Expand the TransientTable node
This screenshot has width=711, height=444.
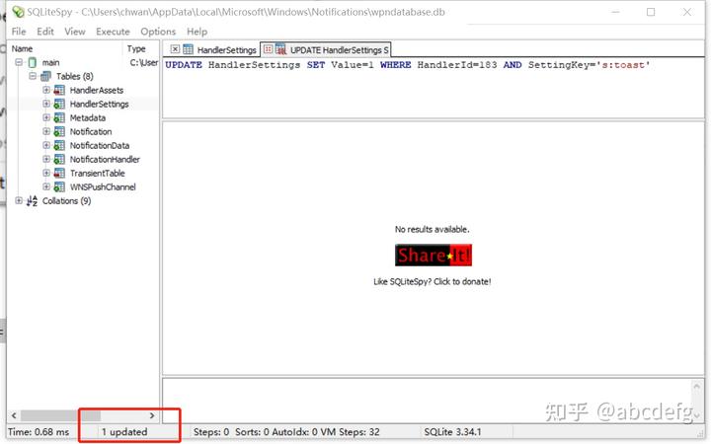click(x=46, y=173)
